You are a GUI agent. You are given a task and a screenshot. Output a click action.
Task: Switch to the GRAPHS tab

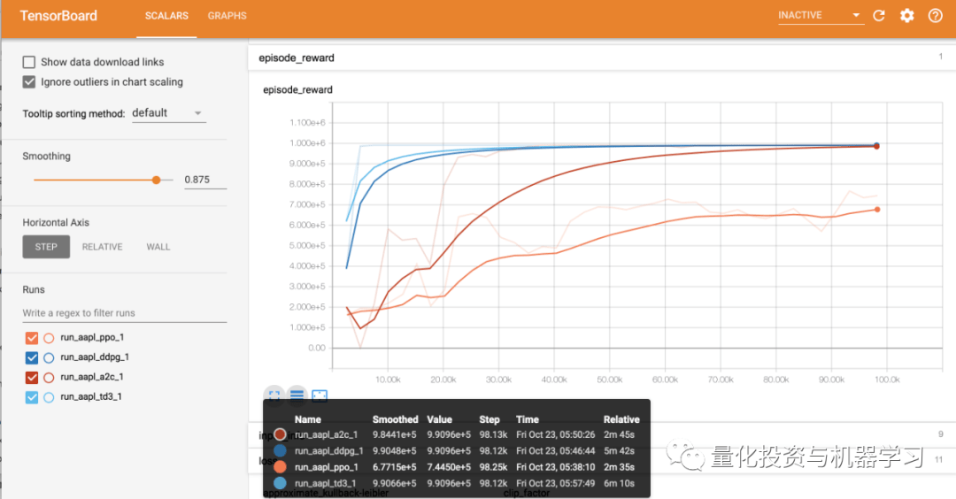click(227, 16)
